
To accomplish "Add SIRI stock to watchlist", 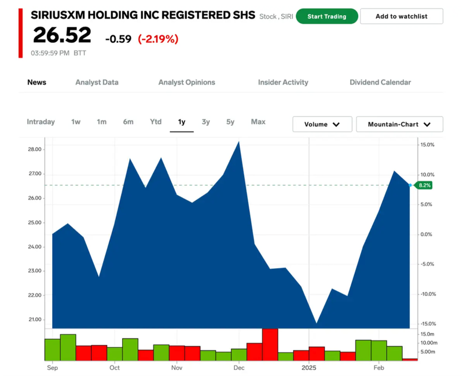I will click(401, 16).
